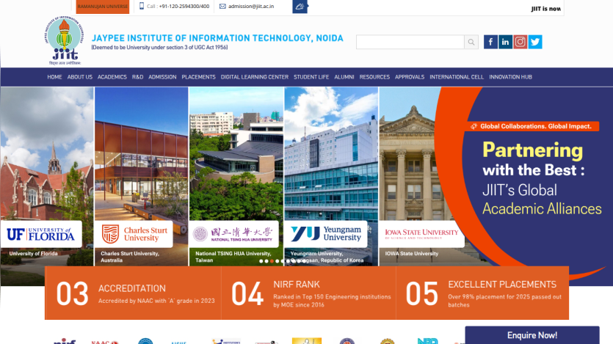Click the announcement megaphone icon
Viewport: 613px width, 344px height.
coord(300,7)
